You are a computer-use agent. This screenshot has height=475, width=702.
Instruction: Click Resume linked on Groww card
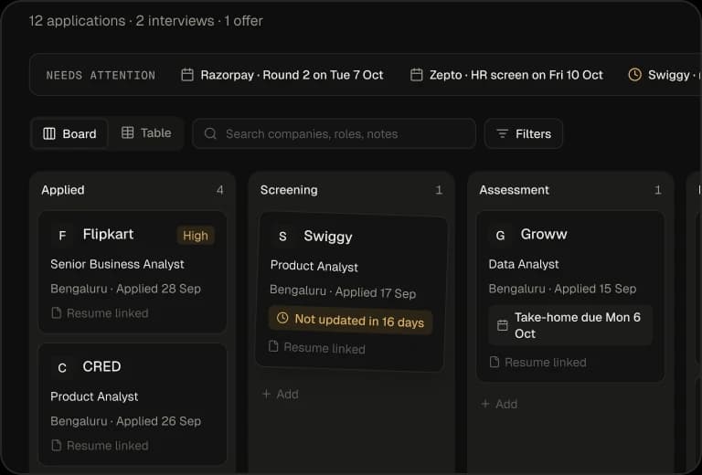537,363
